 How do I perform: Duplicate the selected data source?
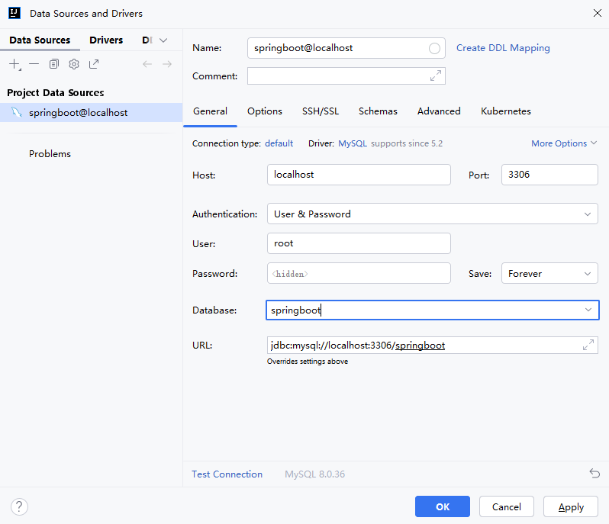coord(54,65)
